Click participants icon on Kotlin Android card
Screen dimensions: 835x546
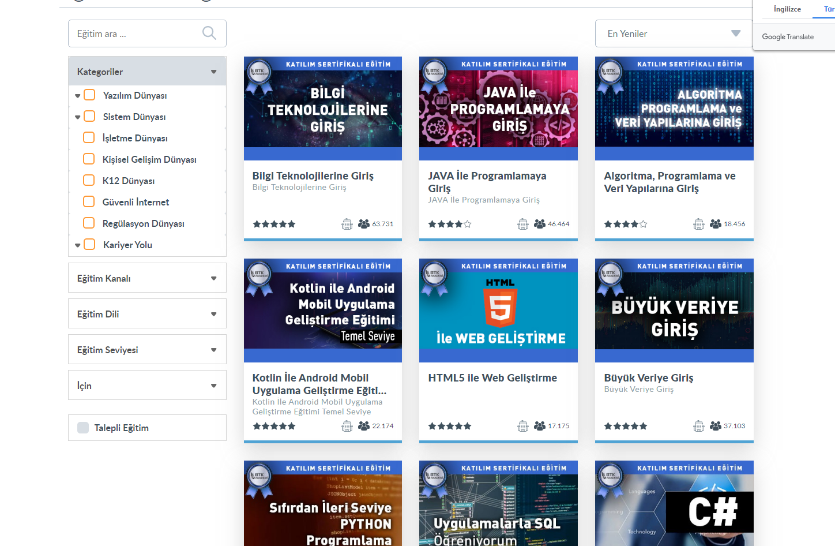(363, 426)
